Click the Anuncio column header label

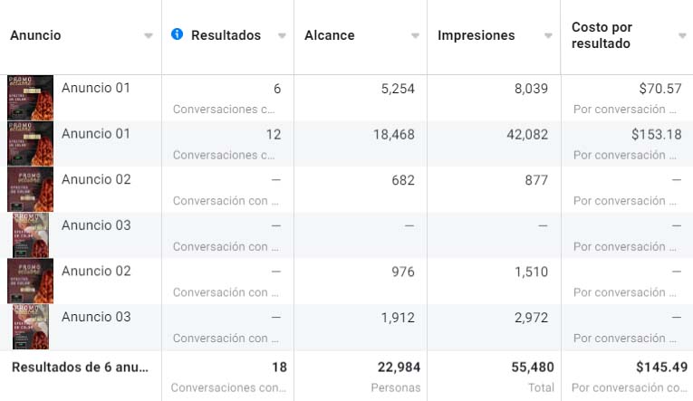35,35
